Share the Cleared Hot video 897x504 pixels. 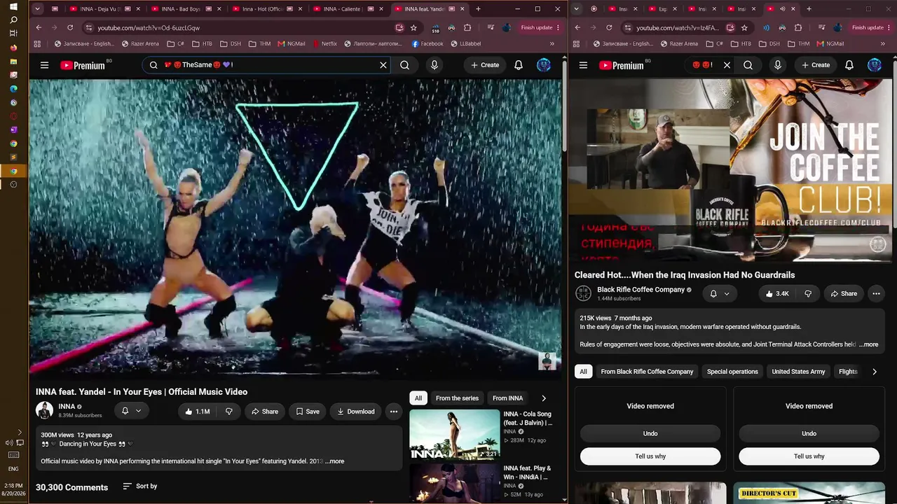(x=843, y=294)
